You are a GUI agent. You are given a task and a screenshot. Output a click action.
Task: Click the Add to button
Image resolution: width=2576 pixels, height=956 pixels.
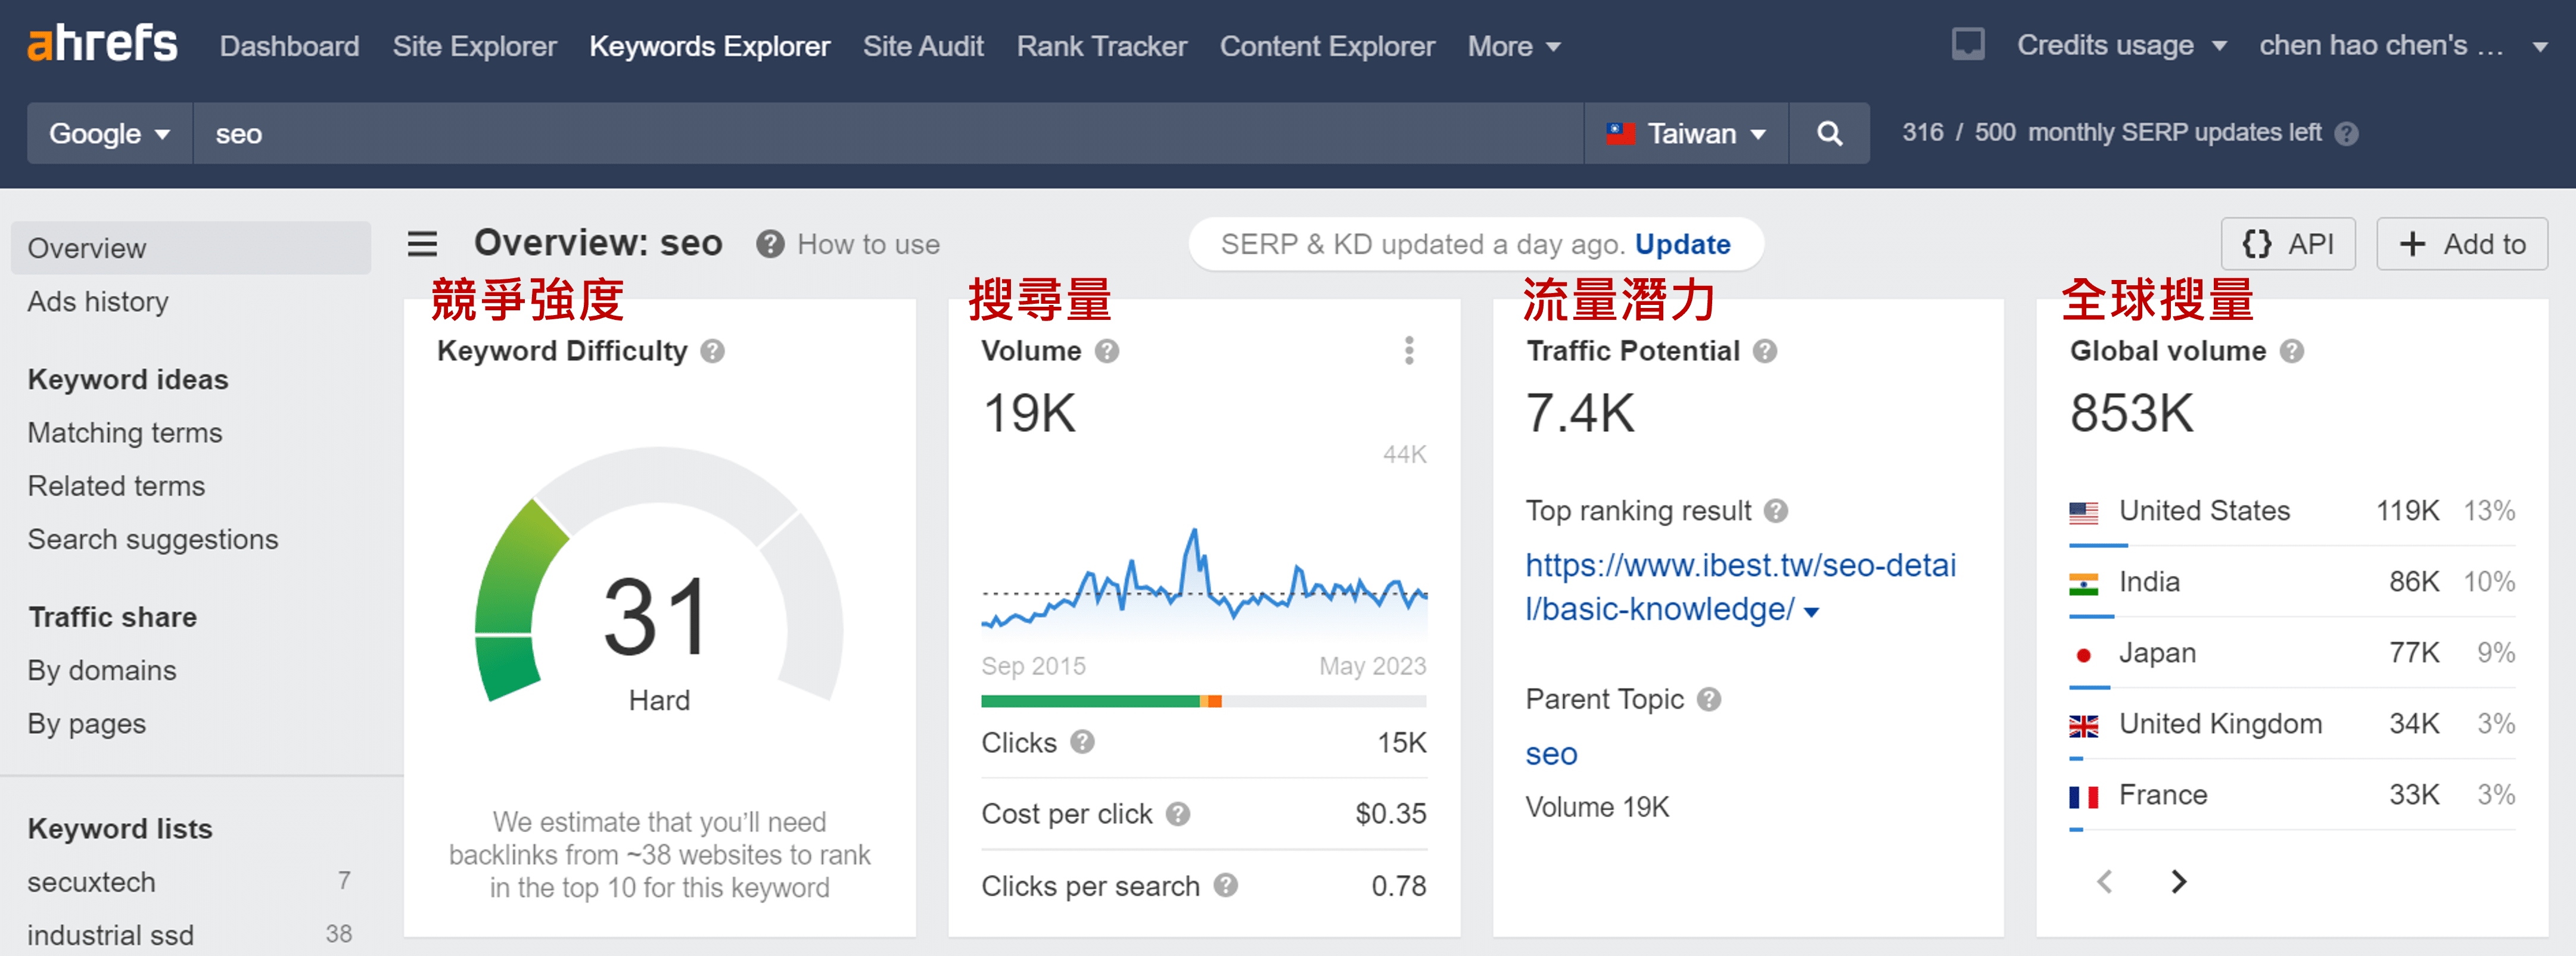click(x=2461, y=244)
